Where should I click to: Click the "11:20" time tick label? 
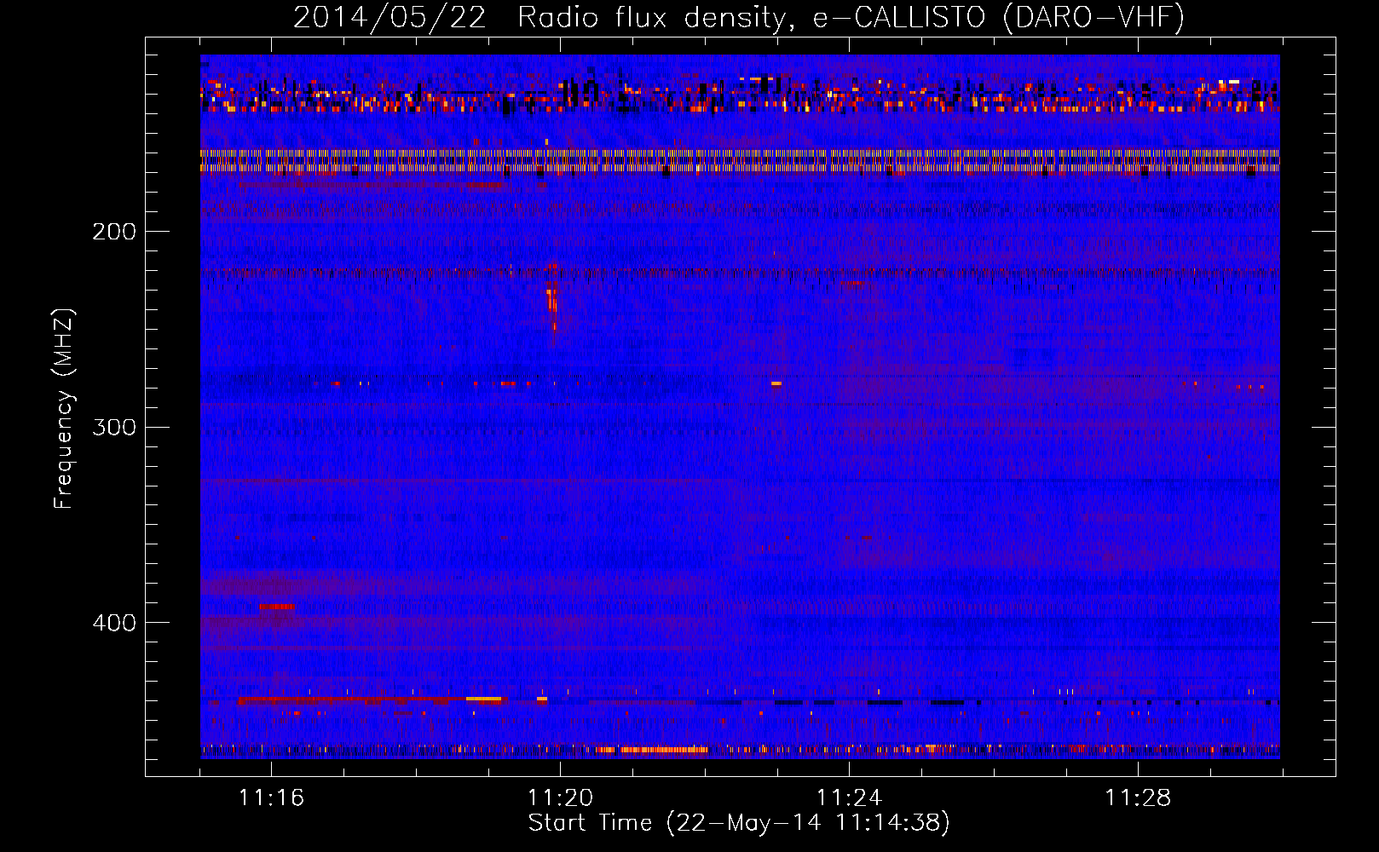point(560,797)
